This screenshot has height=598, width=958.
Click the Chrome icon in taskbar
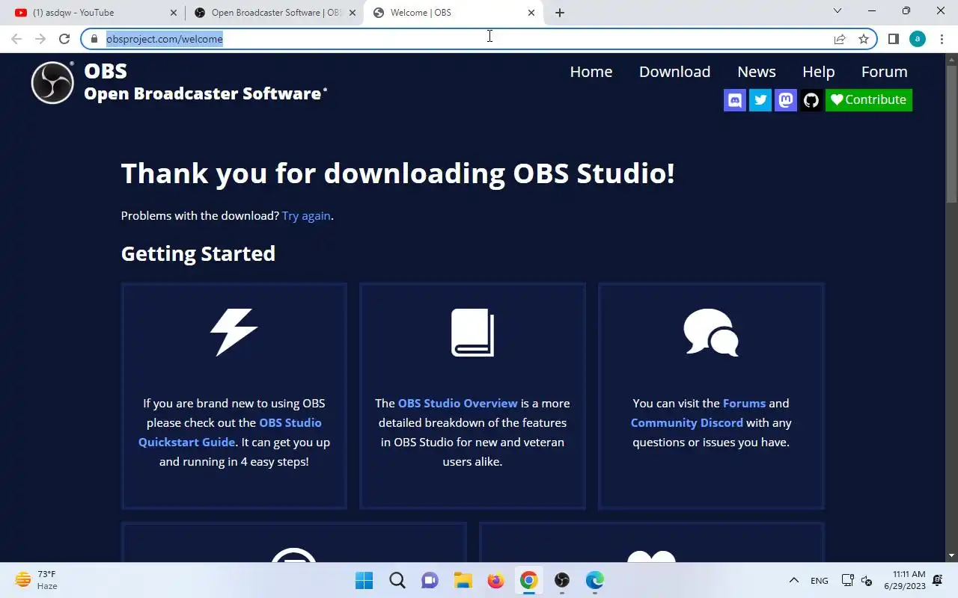pyautogui.click(x=529, y=580)
